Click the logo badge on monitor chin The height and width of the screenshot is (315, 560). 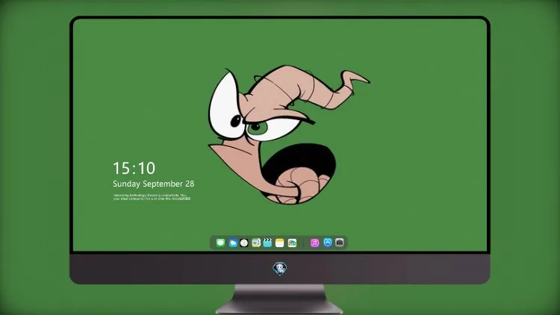280,268
